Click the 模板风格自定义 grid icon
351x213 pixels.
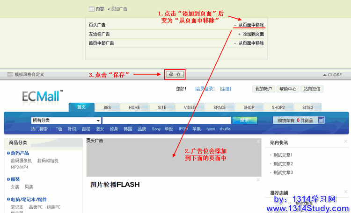coord(9,75)
